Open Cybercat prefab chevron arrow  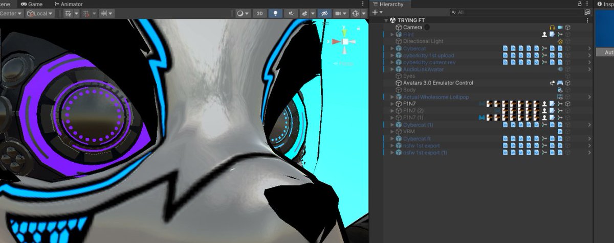[589, 48]
